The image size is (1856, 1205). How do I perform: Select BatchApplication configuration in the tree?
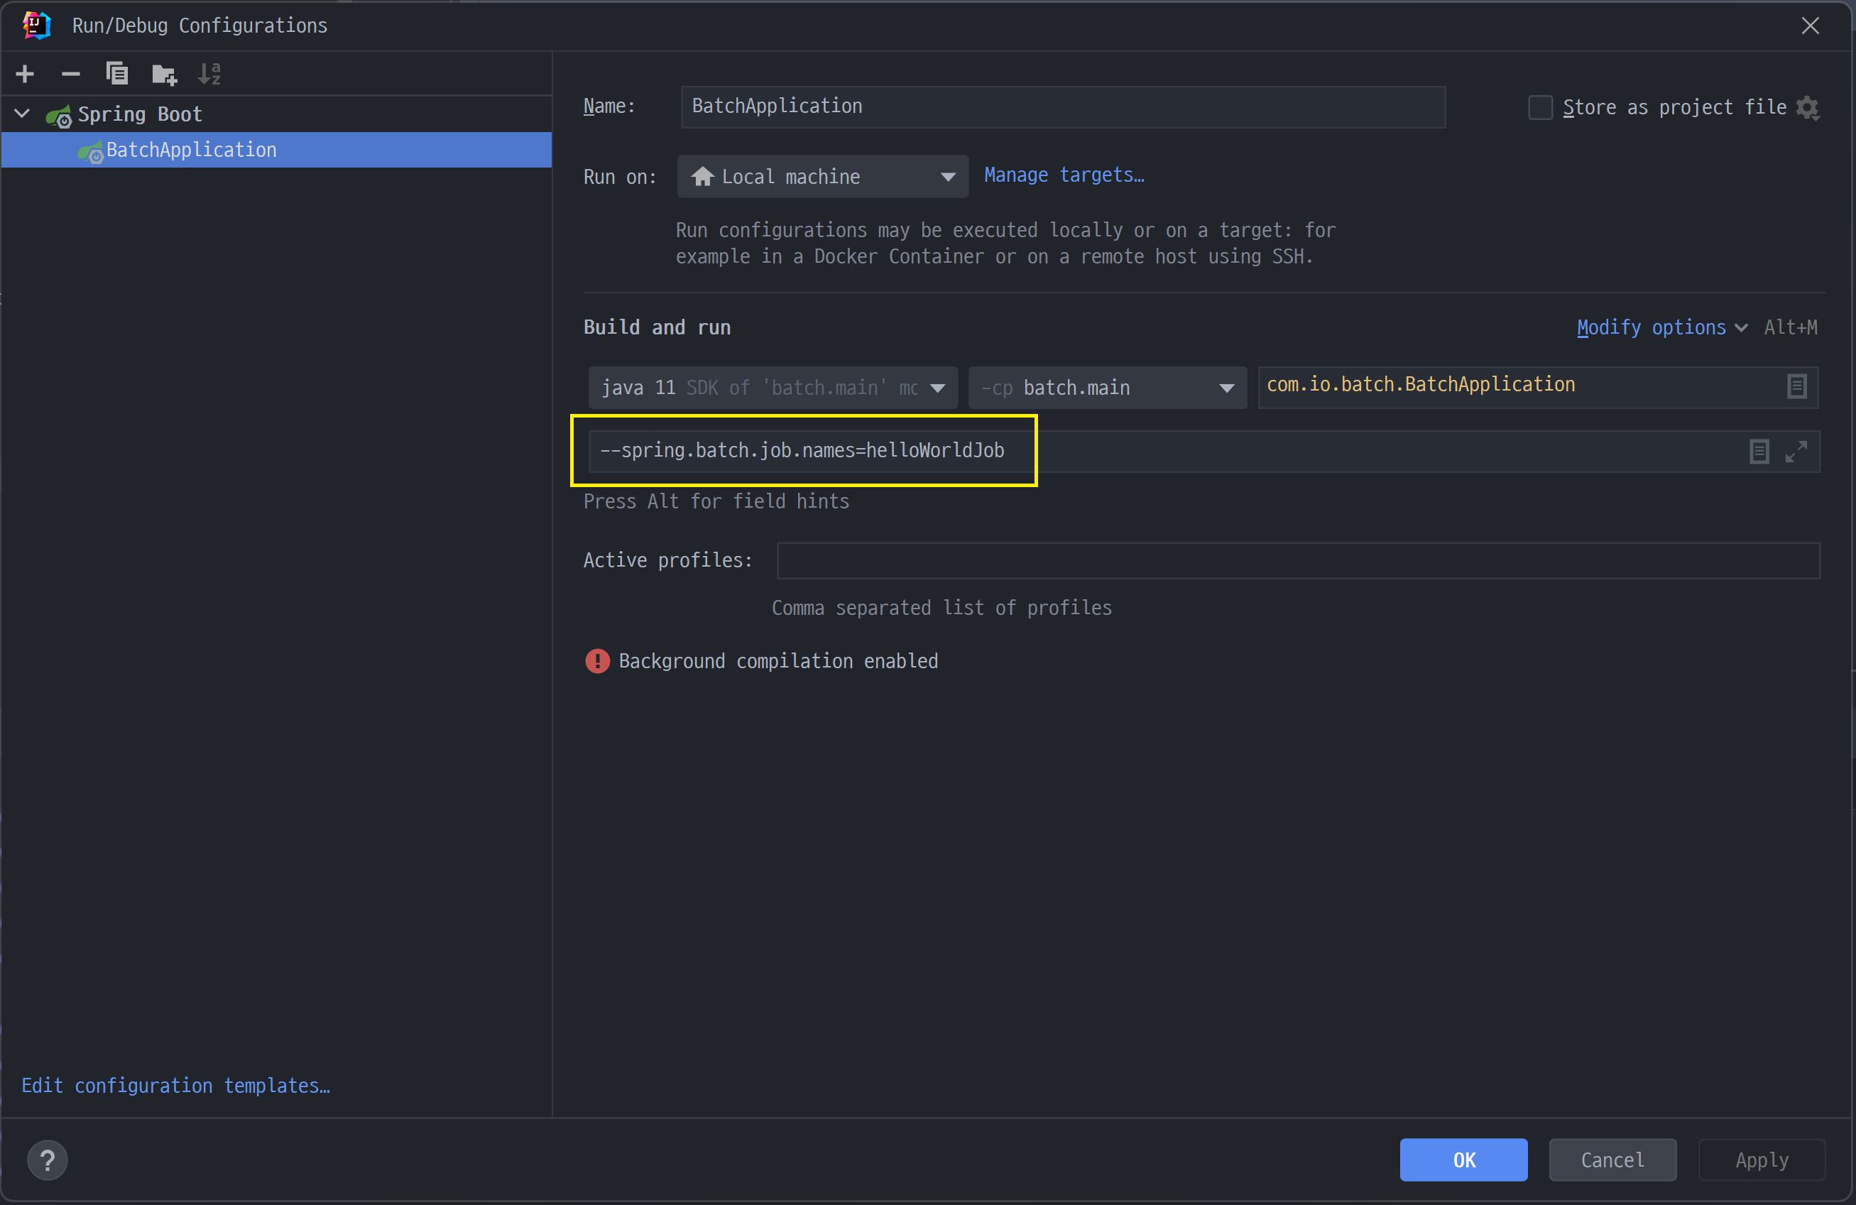coord(191,150)
